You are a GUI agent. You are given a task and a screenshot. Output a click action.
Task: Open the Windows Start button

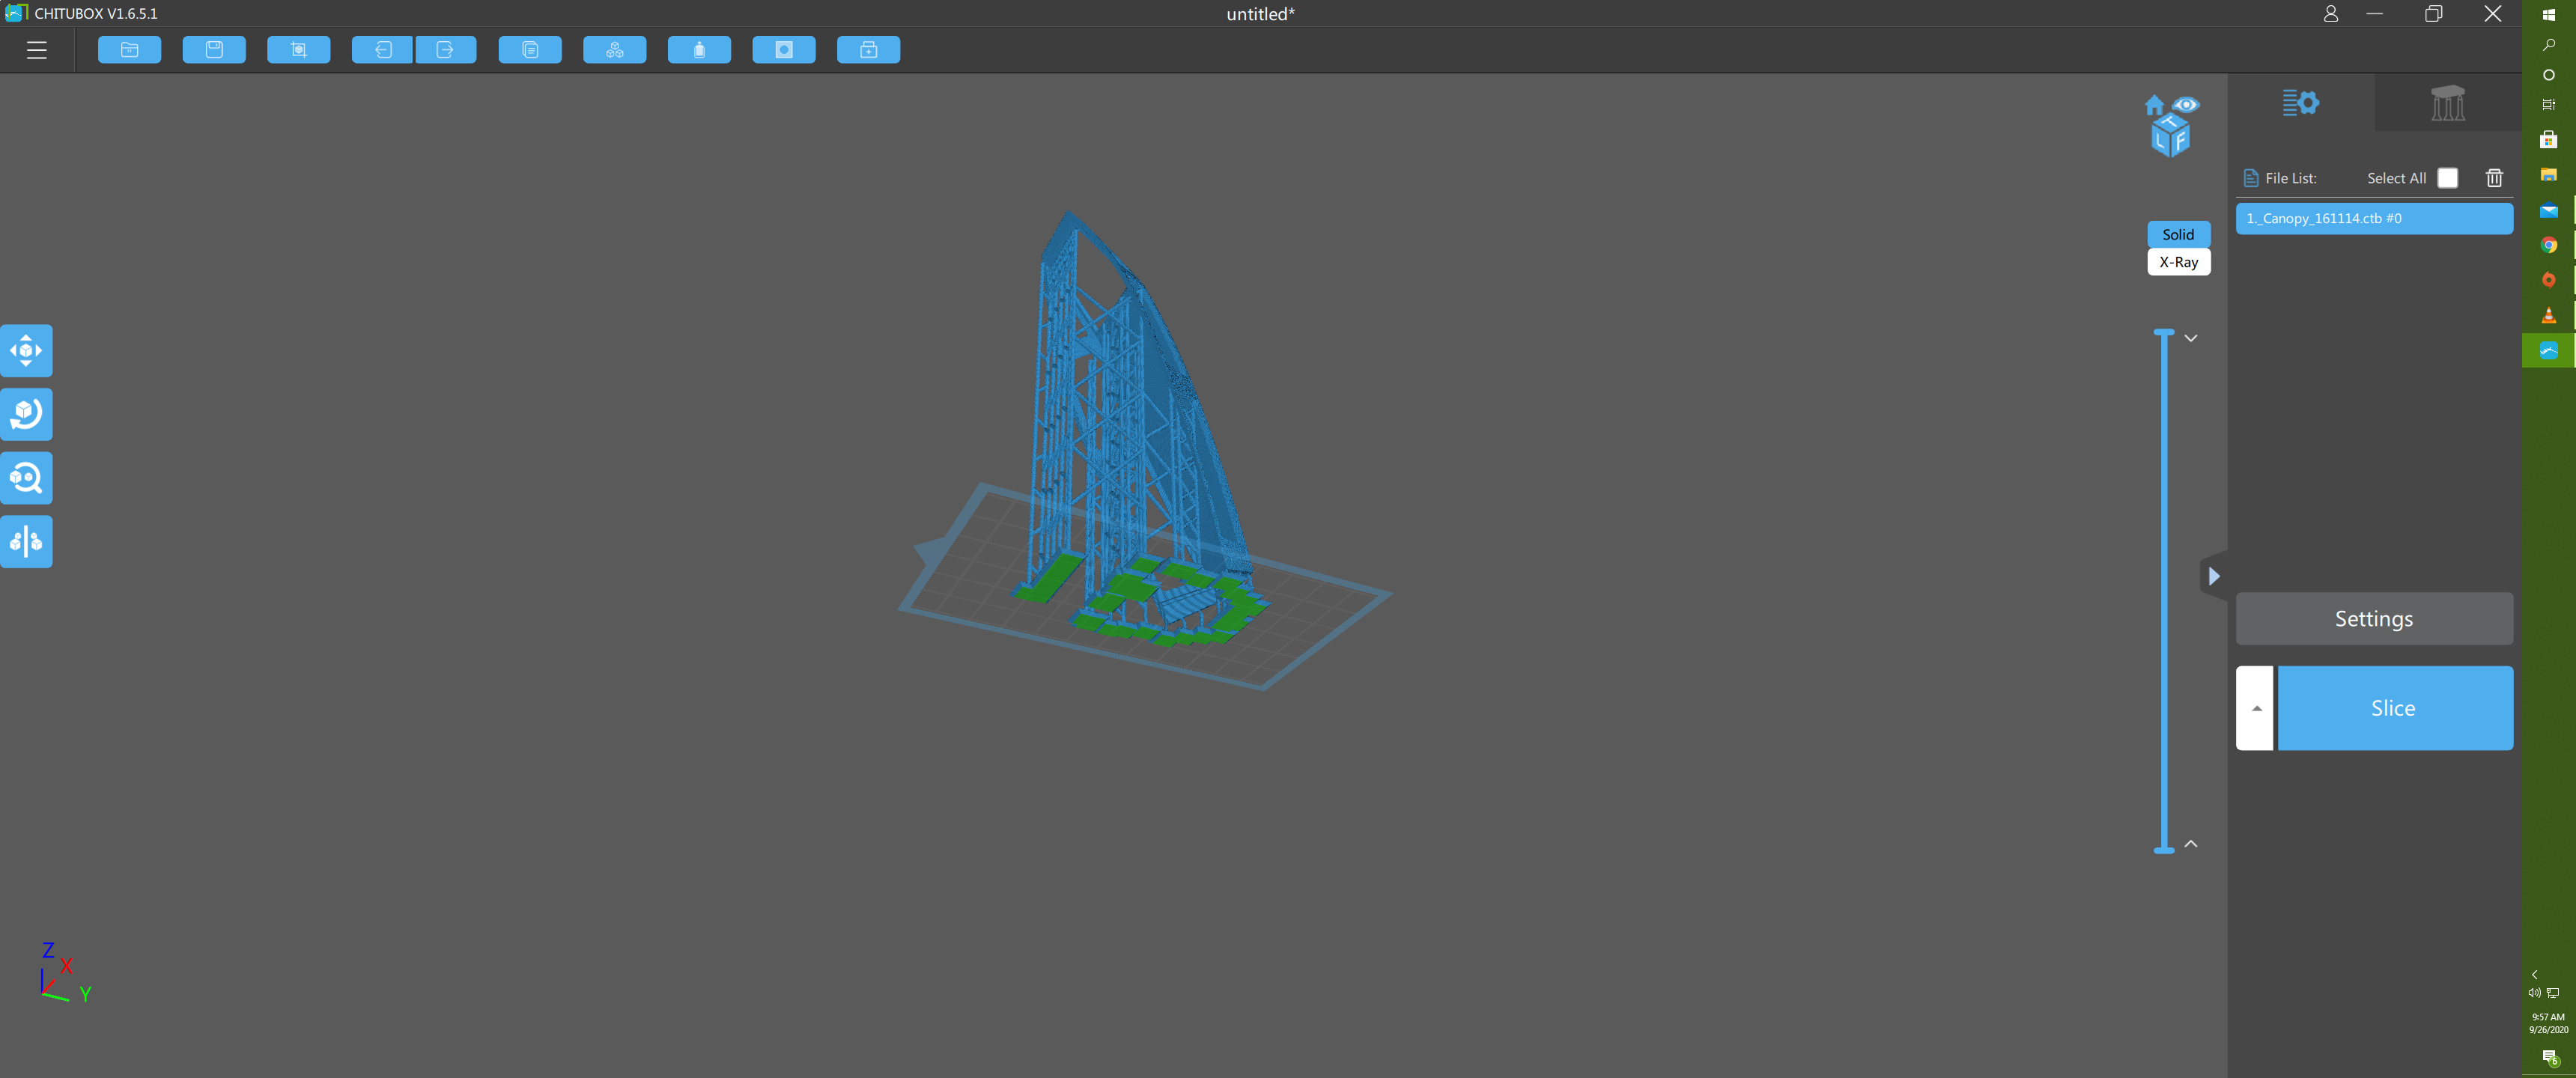(x=2549, y=15)
